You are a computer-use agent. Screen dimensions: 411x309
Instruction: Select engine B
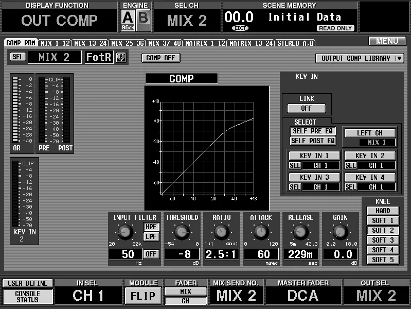tap(144, 20)
